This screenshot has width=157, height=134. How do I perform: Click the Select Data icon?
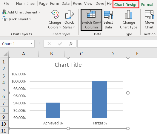coord(109,15)
